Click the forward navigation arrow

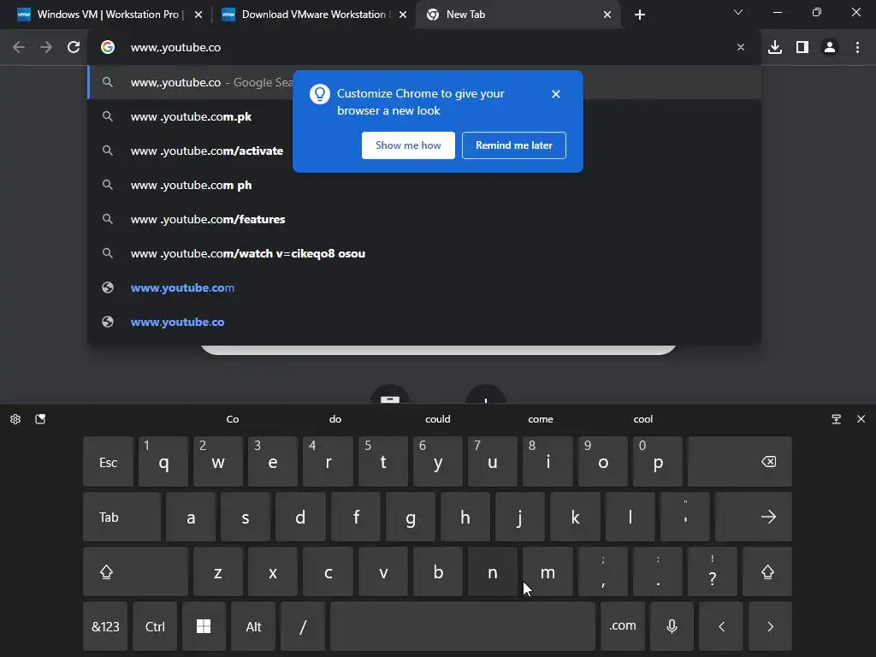point(46,48)
